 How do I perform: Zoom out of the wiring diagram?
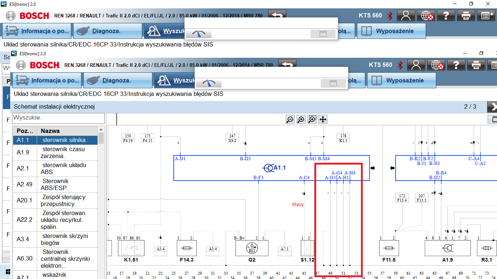click(290, 119)
